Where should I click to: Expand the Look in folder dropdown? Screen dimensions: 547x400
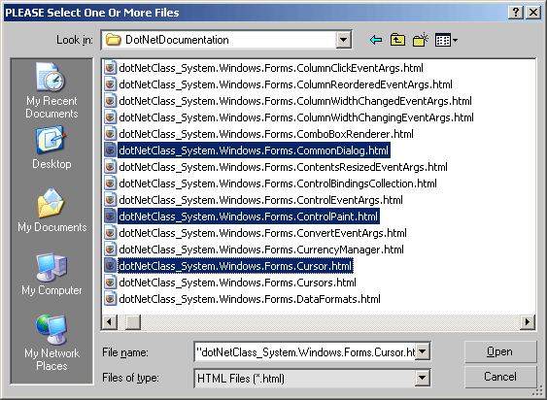[343, 40]
